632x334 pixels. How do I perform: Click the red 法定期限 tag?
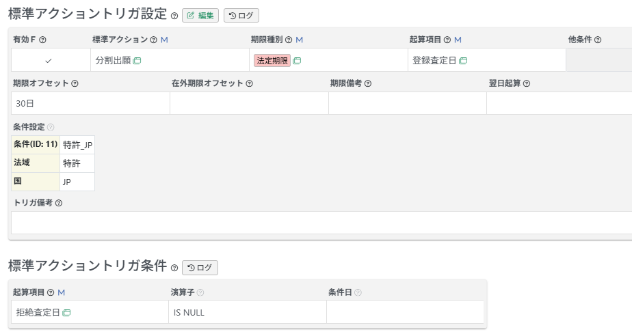(272, 61)
